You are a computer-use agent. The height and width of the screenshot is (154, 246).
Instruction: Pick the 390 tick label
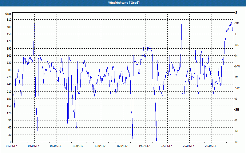click(9, 49)
